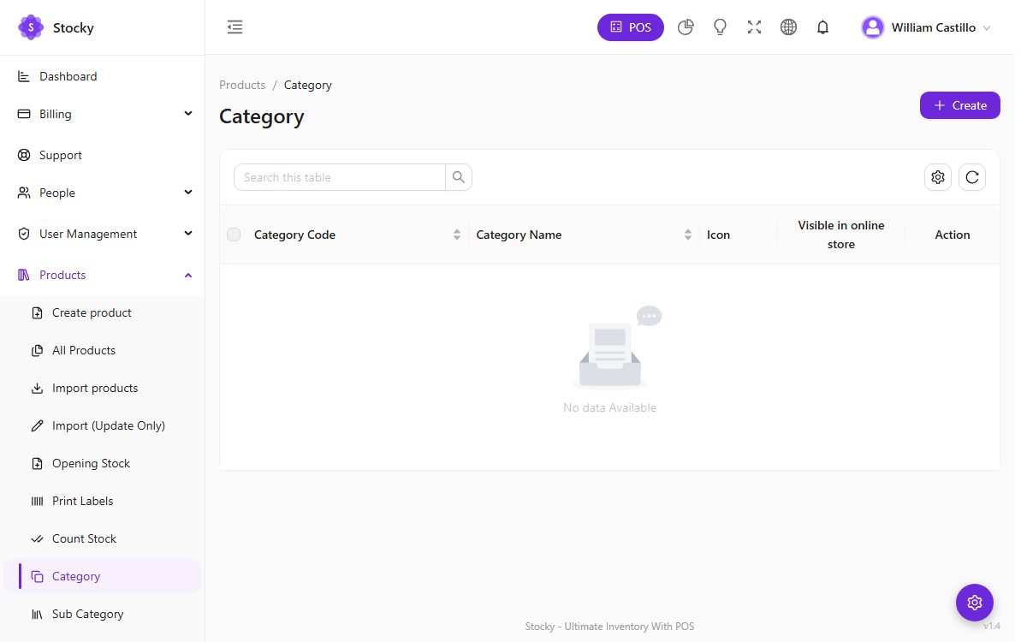Open the floating theme settings gear button

click(x=975, y=603)
